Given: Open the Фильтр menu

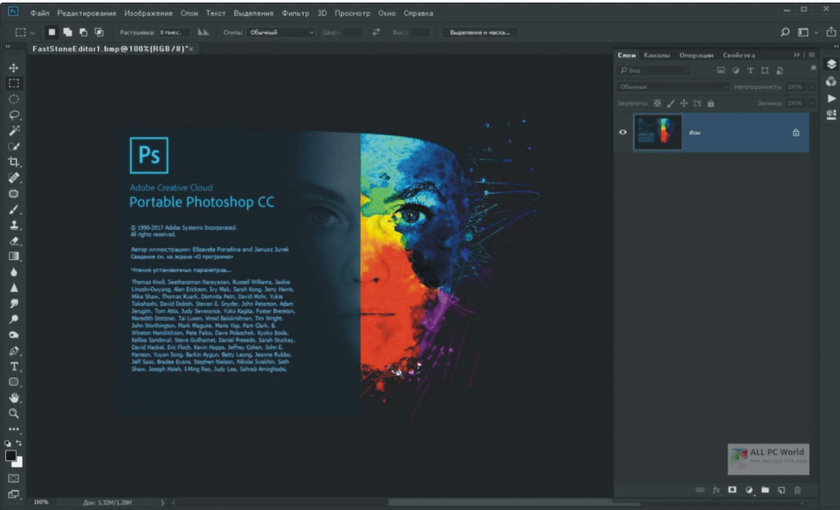Looking at the screenshot, I should (x=295, y=13).
